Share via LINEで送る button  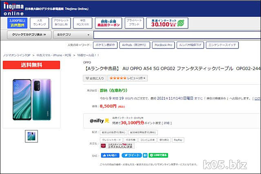point(158,155)
